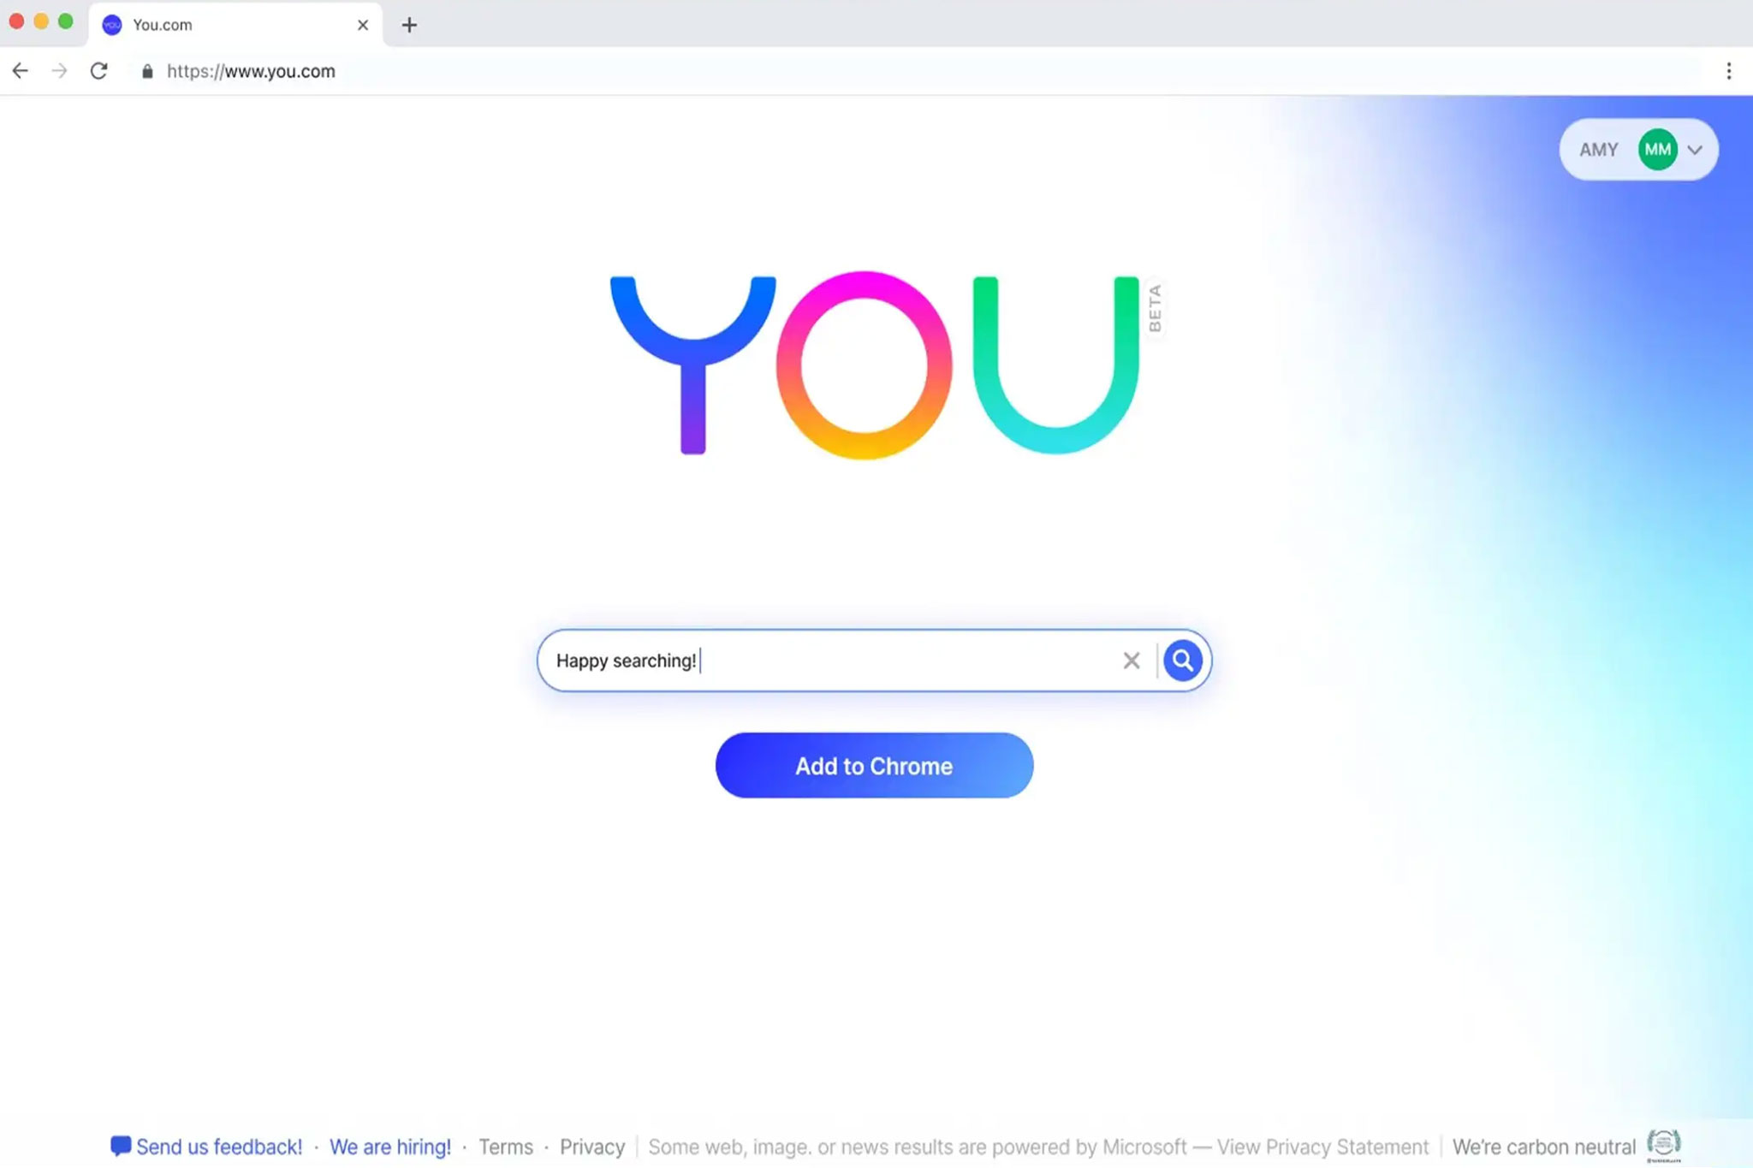Click the feedback speech bubble icon

coord(121,1145)
